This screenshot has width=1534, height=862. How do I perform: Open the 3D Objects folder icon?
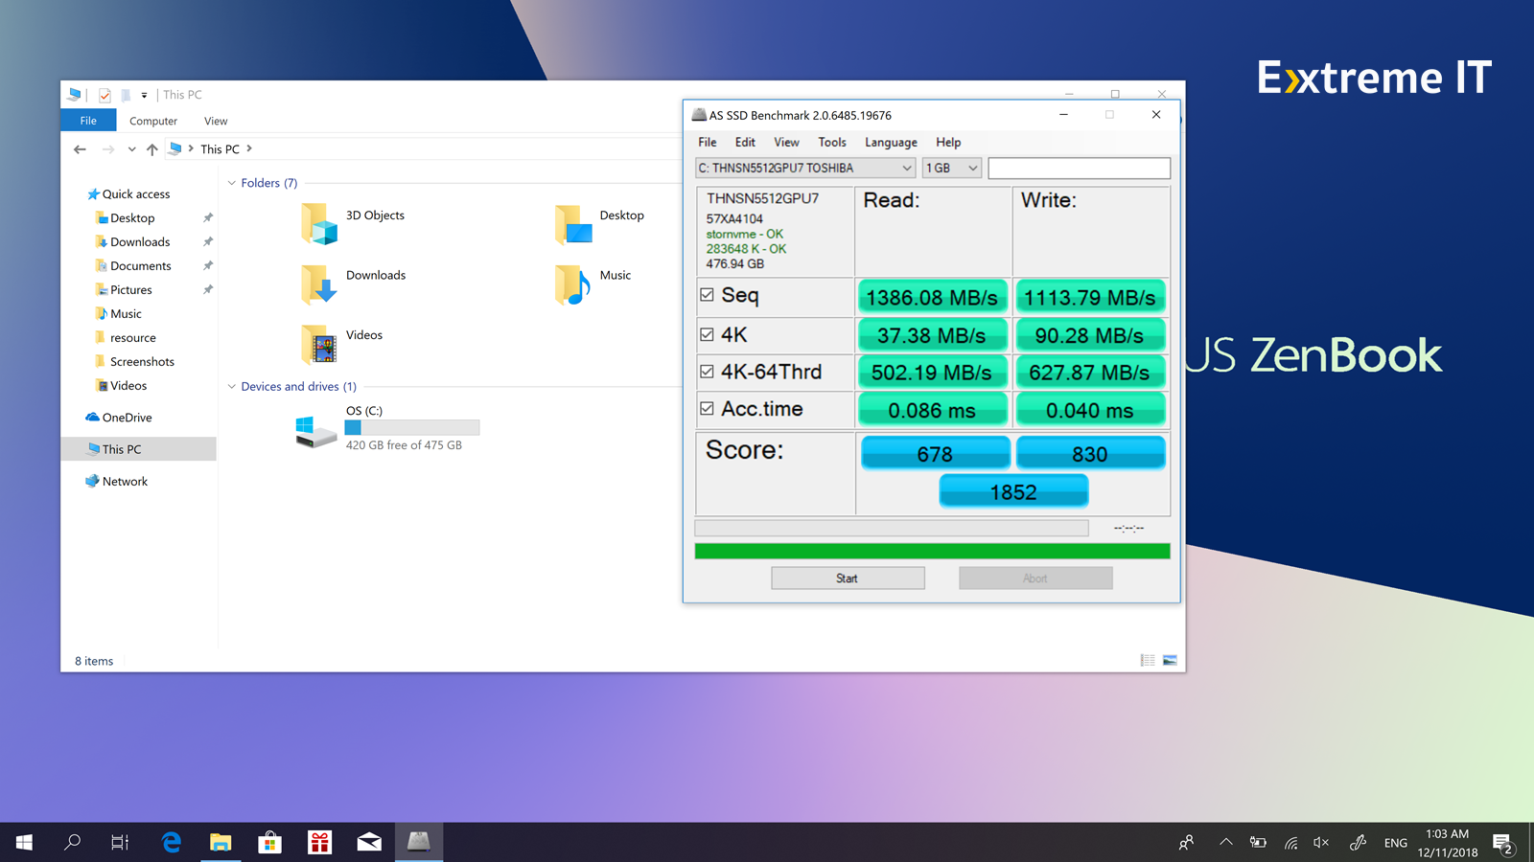click(319, 224)
